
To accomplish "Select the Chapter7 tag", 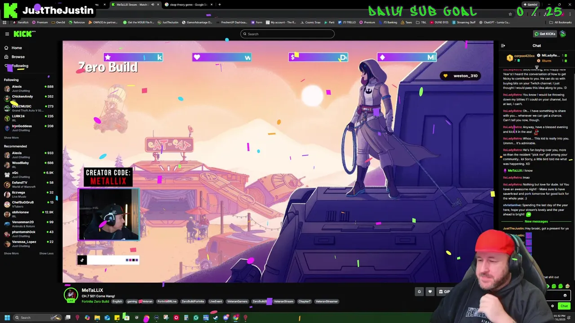I will (x=305, y=301).
